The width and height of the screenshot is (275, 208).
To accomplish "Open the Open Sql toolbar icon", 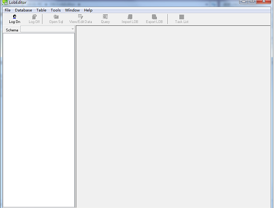I will (x=56, y=17).
